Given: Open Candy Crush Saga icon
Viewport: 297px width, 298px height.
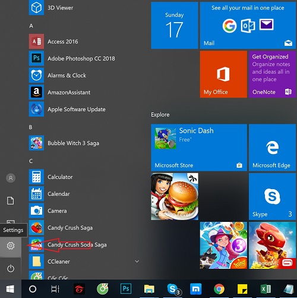Looking at the screenshot, I should pos(36,228).
